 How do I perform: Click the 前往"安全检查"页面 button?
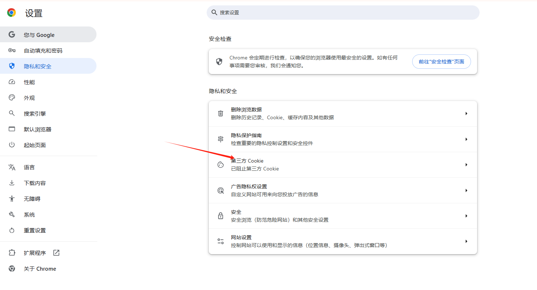click(x=441, y=62)
